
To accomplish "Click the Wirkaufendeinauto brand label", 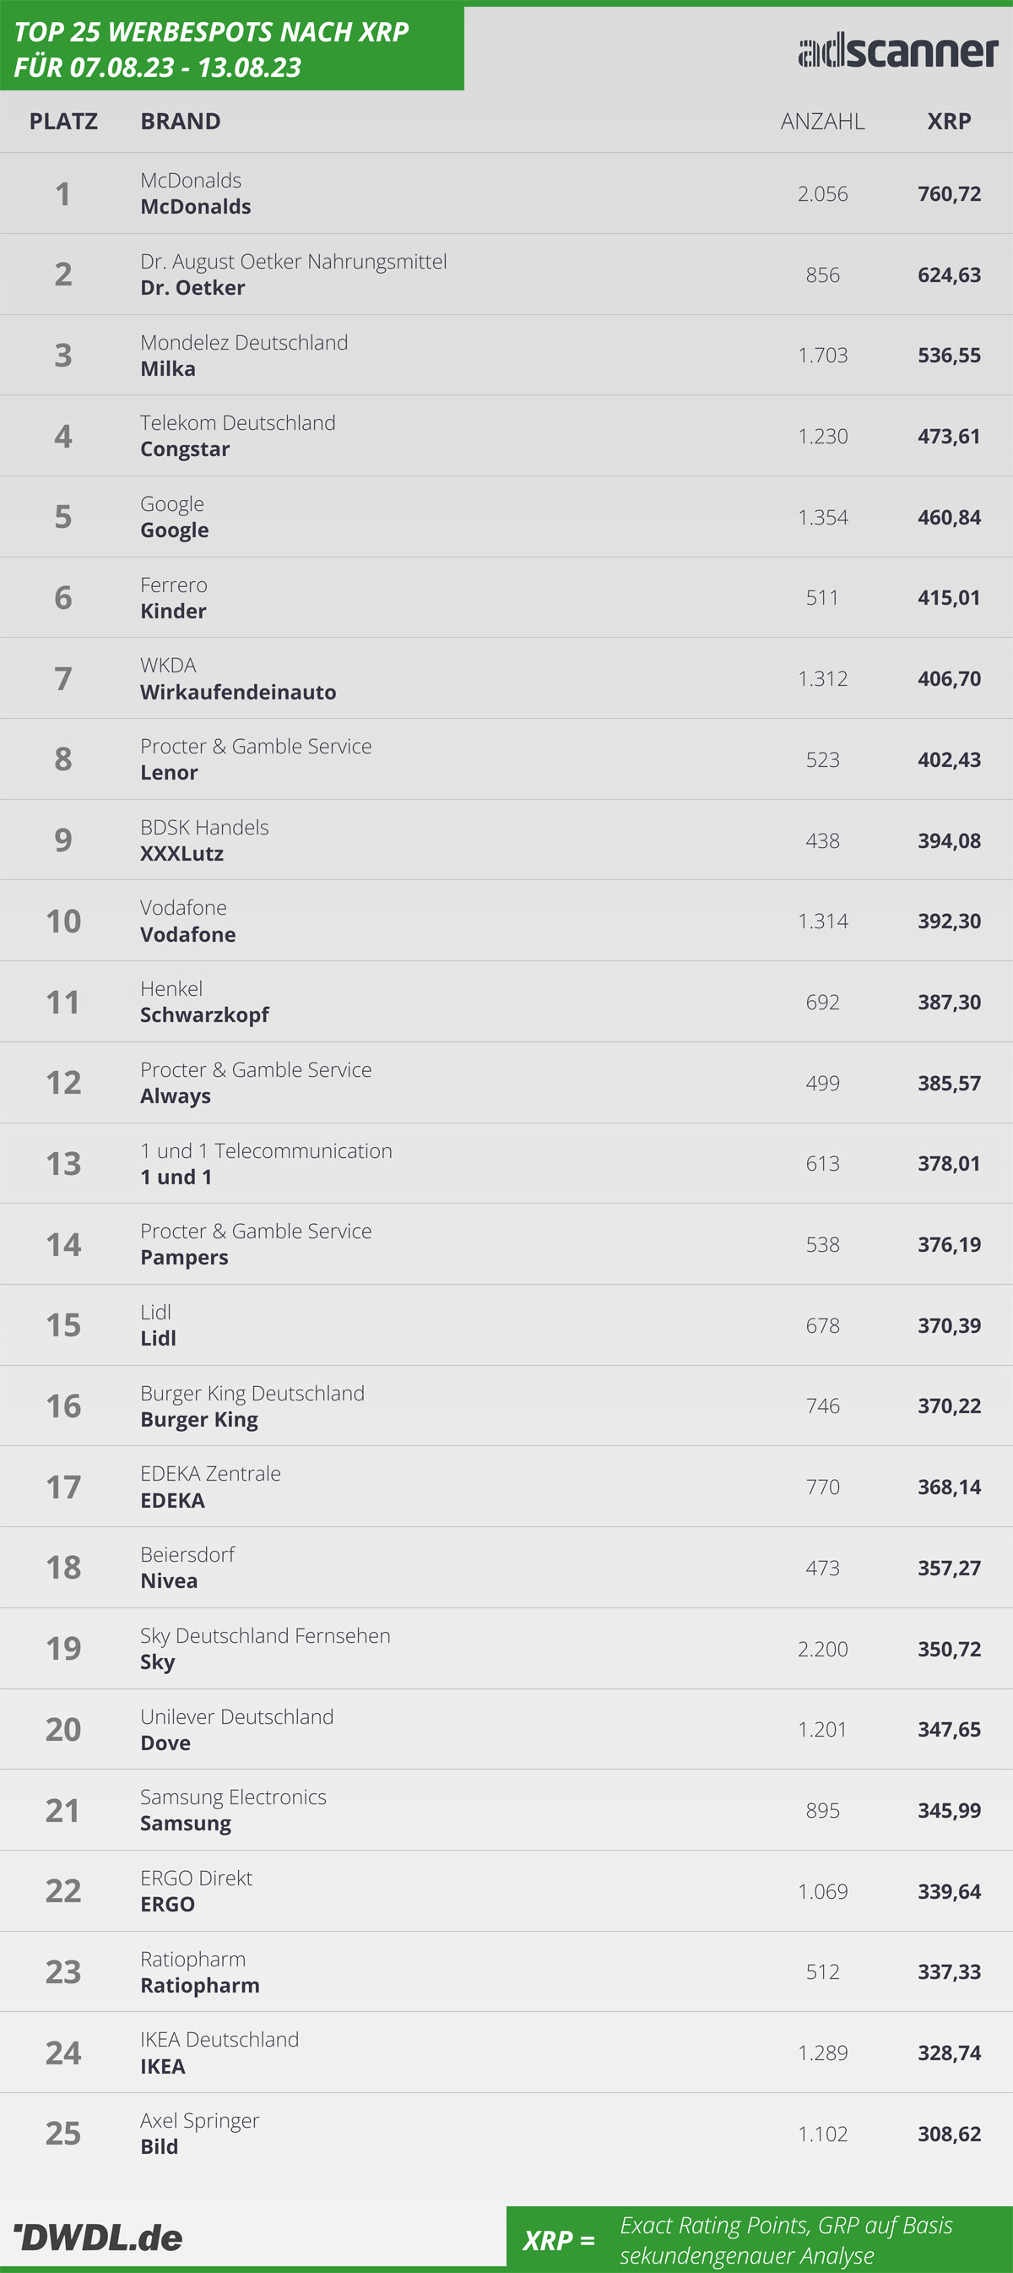I will click(x=238, y=692).
